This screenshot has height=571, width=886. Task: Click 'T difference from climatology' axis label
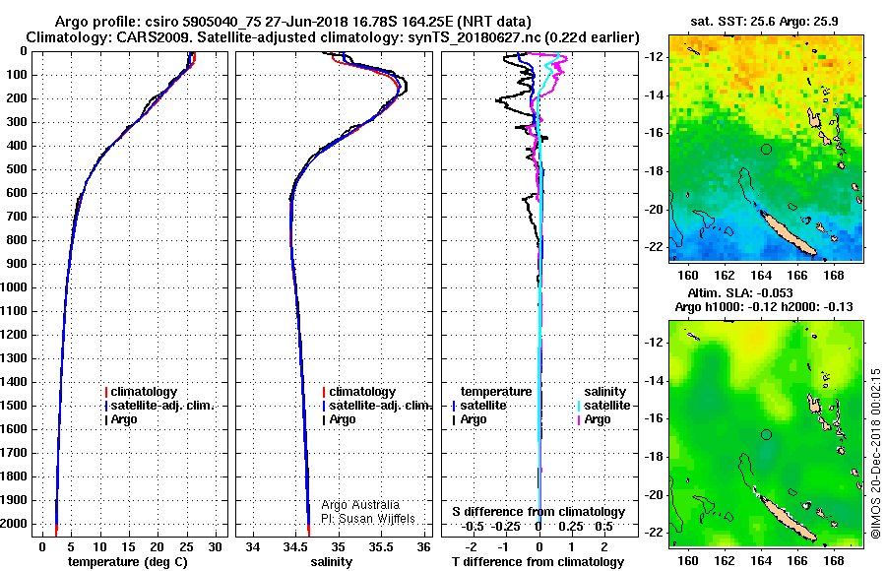click(538, 562)
